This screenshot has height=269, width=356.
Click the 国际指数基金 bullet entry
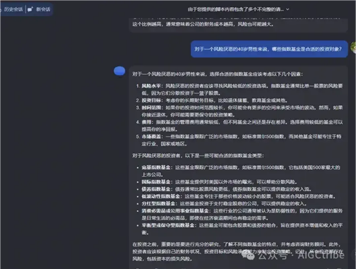coord(219,182)
